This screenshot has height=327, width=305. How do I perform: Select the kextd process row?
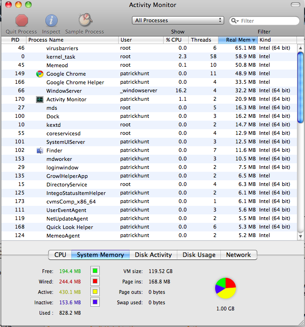coord(149,125)
